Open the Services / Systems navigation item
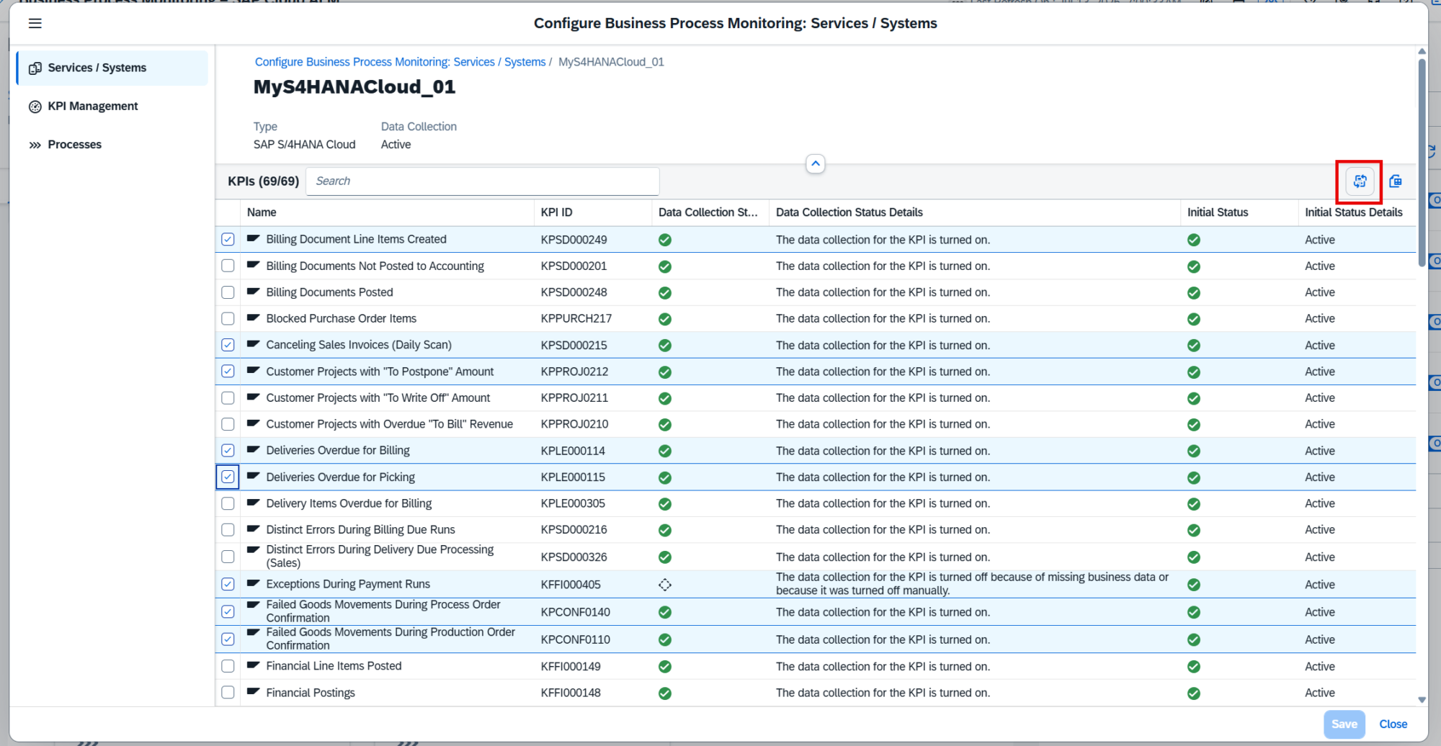The width and height of the screenshot is (1441, 746). [x=112, y=68]
